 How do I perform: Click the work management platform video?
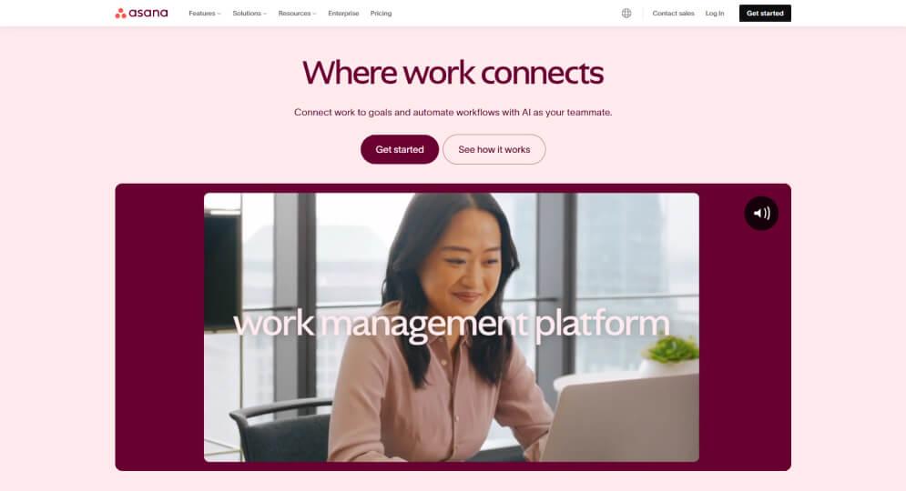(x=452, y=327)
